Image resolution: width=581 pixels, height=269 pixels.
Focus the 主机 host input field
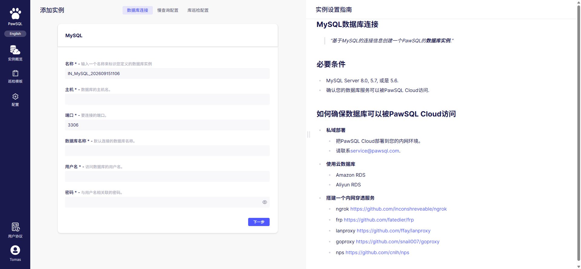(167, 99)
